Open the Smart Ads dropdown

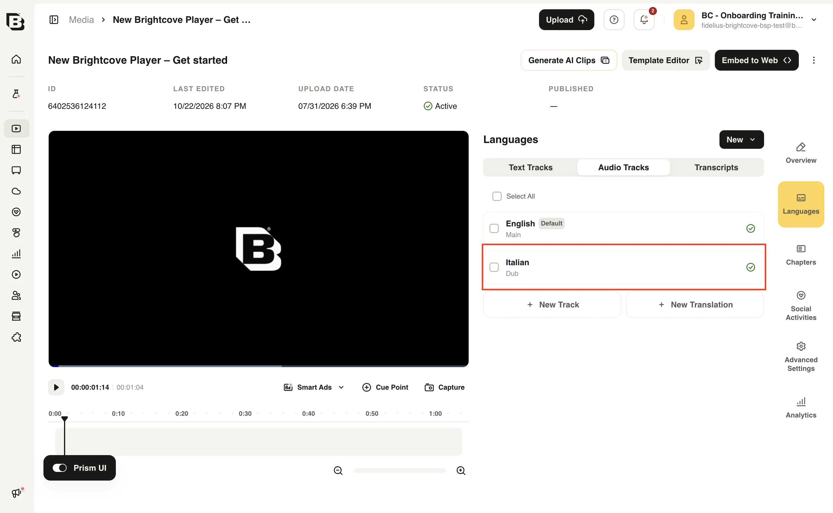[x=314, y=387]
